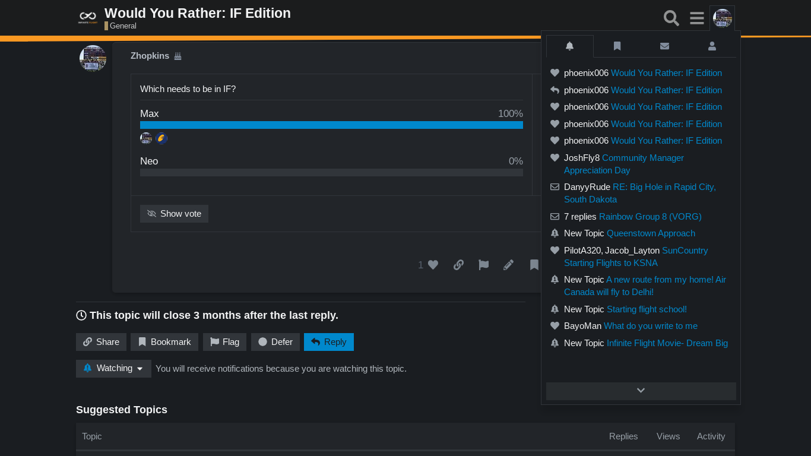Flag the post using flag icon
This screenshot has width=811, height=456.
coord(484,265)
